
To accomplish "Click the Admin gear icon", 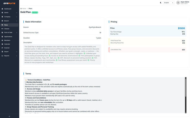I will pos(2,13).
